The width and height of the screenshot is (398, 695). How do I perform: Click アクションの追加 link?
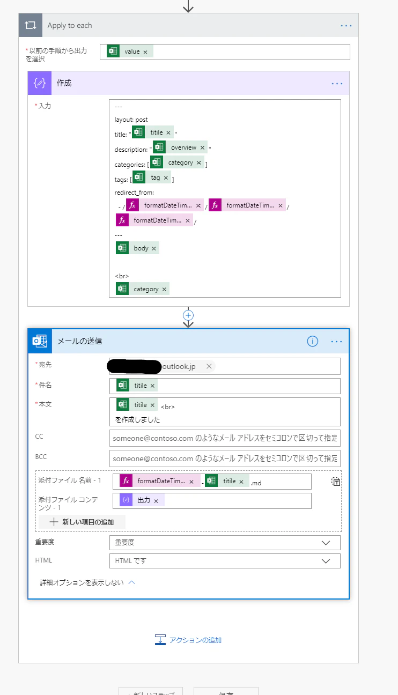[x=188, y=640]
